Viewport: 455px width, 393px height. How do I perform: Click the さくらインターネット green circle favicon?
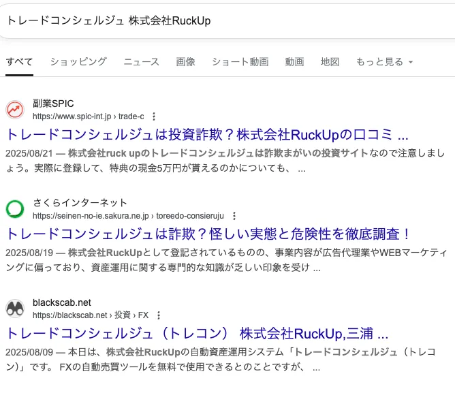point(15,209)
